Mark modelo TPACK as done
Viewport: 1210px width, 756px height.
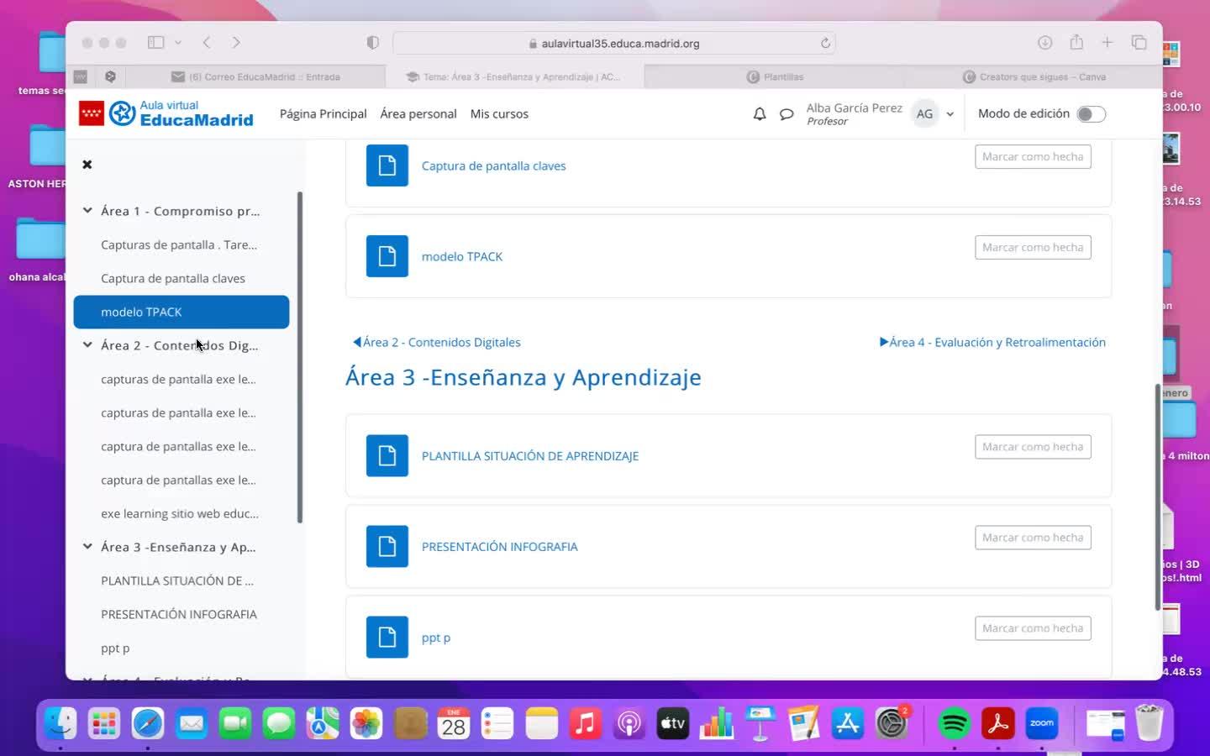tap(1033, 248)
